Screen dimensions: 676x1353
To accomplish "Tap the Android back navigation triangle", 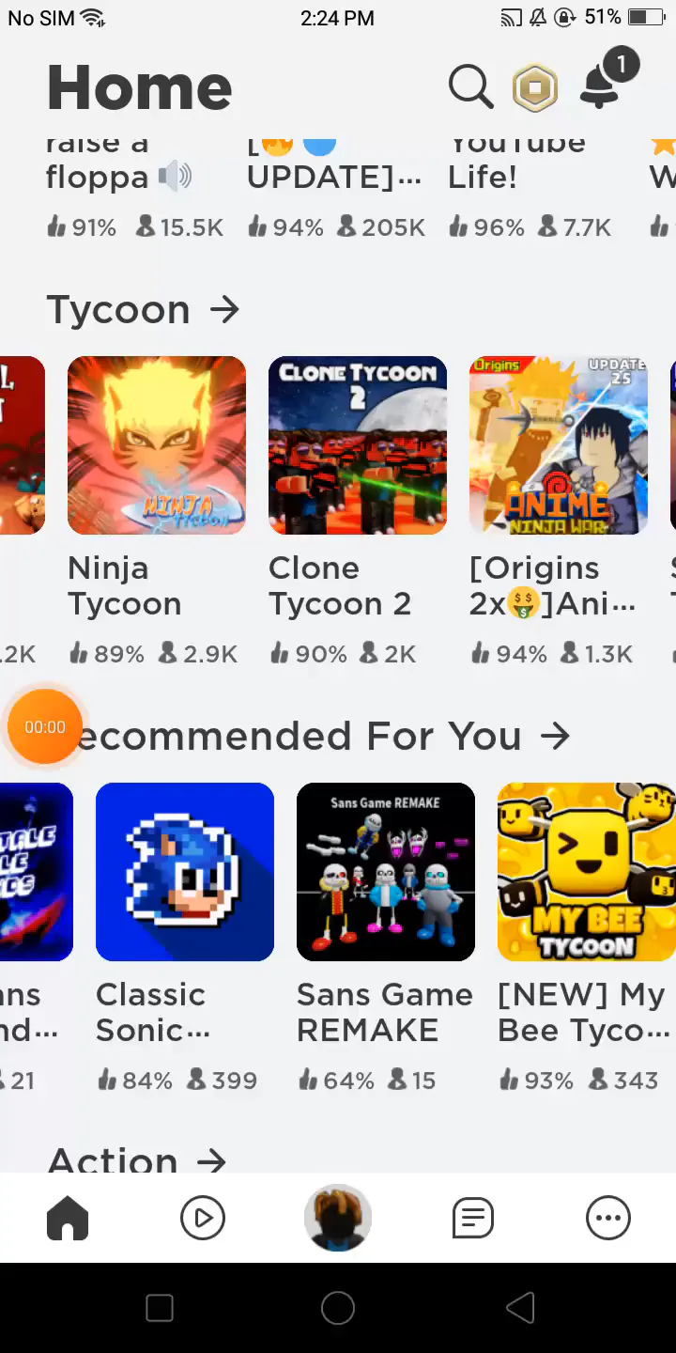I will (519, 1308).
